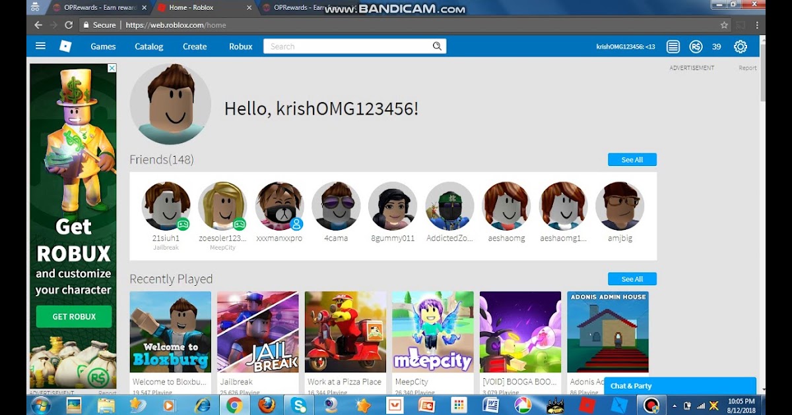Open Firefox from the taskbar
Screen dimensions: 792x415
(267, 405)
